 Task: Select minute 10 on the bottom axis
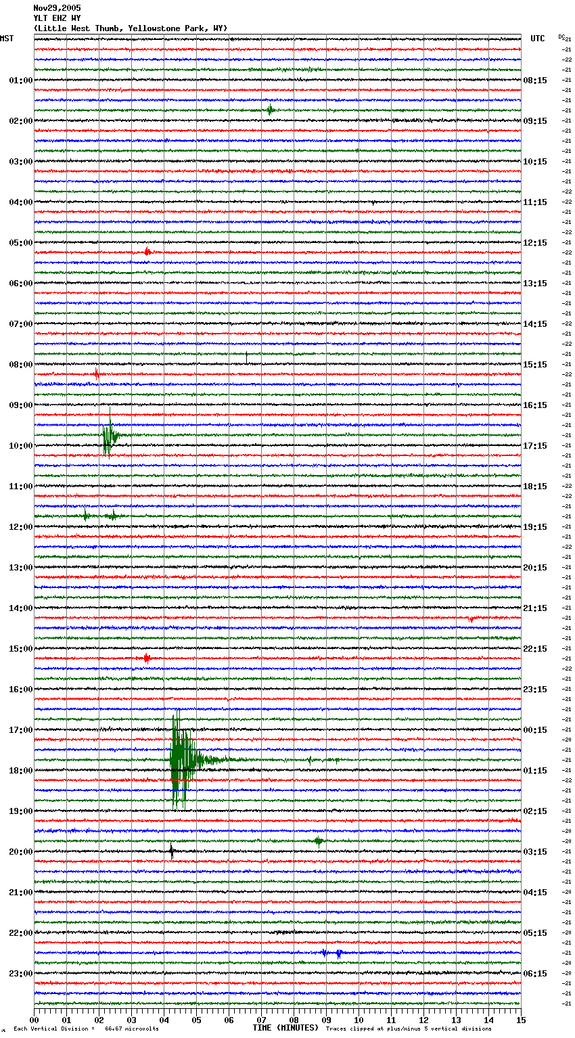(x=359, y=1020)
